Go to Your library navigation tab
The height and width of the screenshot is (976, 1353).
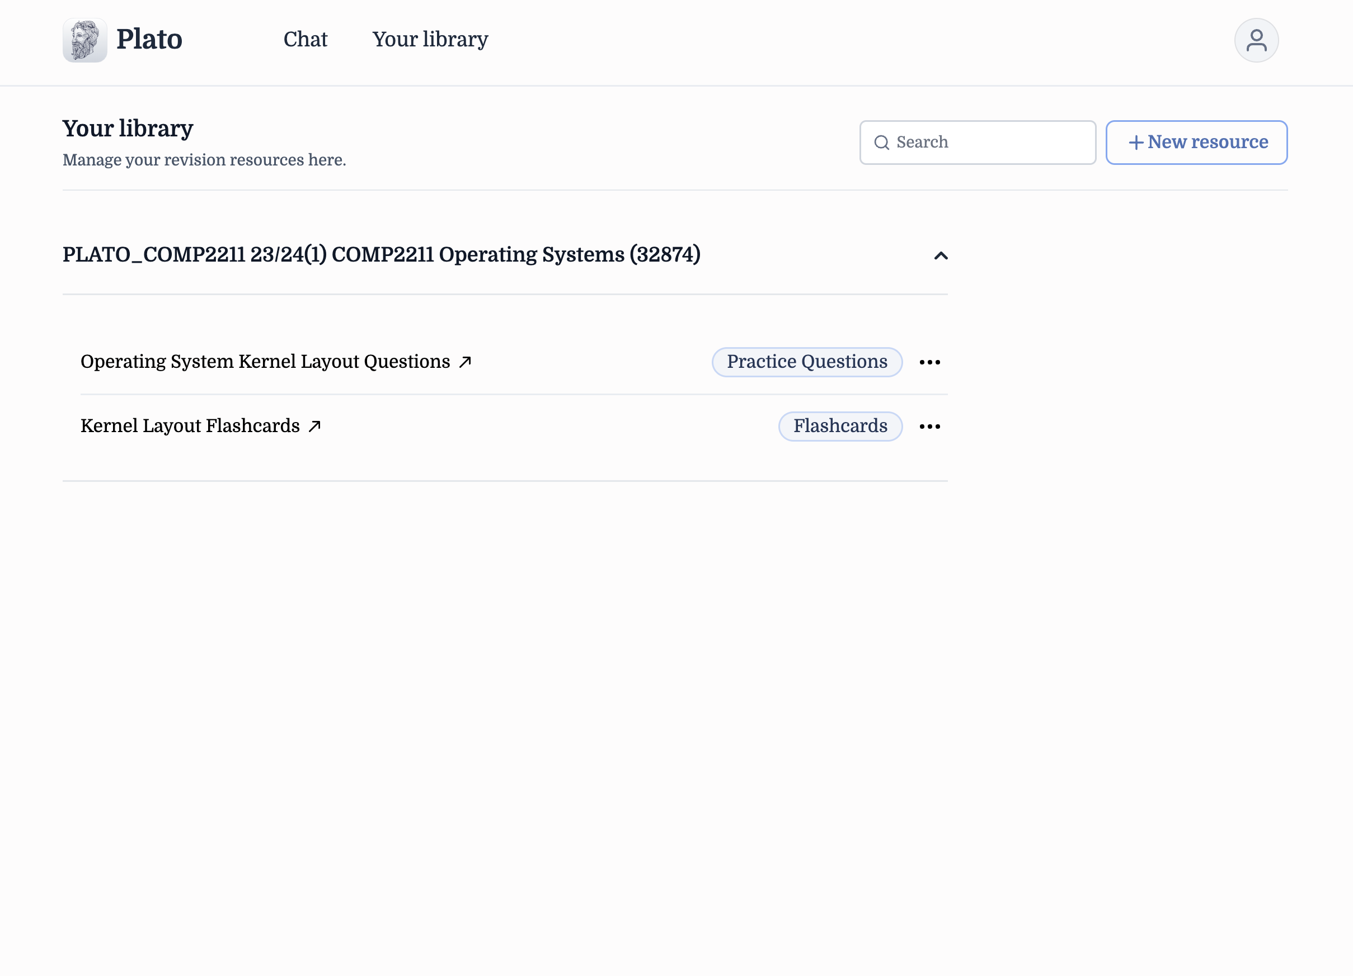pyautogui.click(x=430, y=39)
